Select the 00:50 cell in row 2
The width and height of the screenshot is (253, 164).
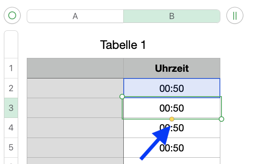pyautogui.click(x=172, y=88)
